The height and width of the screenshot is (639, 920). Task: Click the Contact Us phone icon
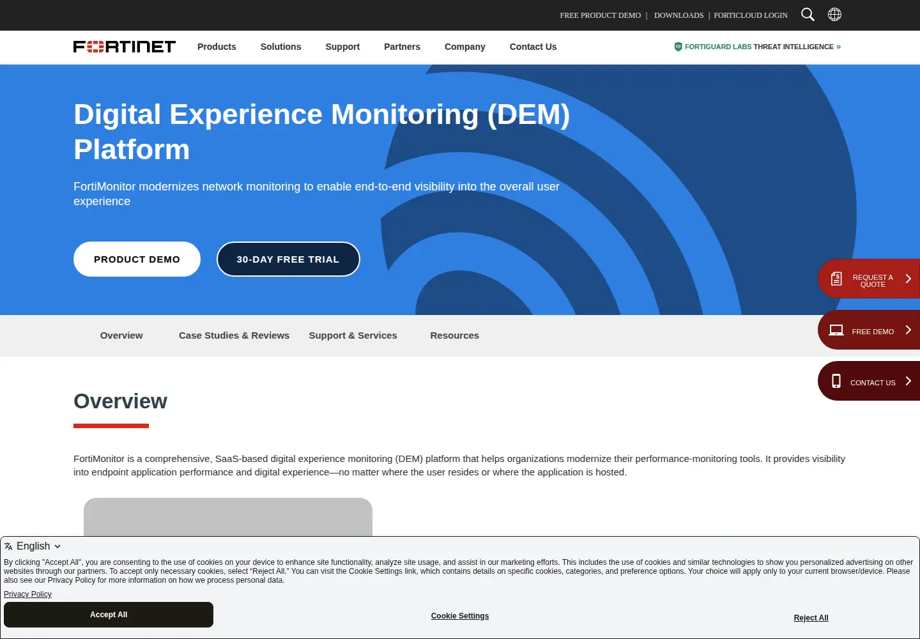[x=836, y=381]
